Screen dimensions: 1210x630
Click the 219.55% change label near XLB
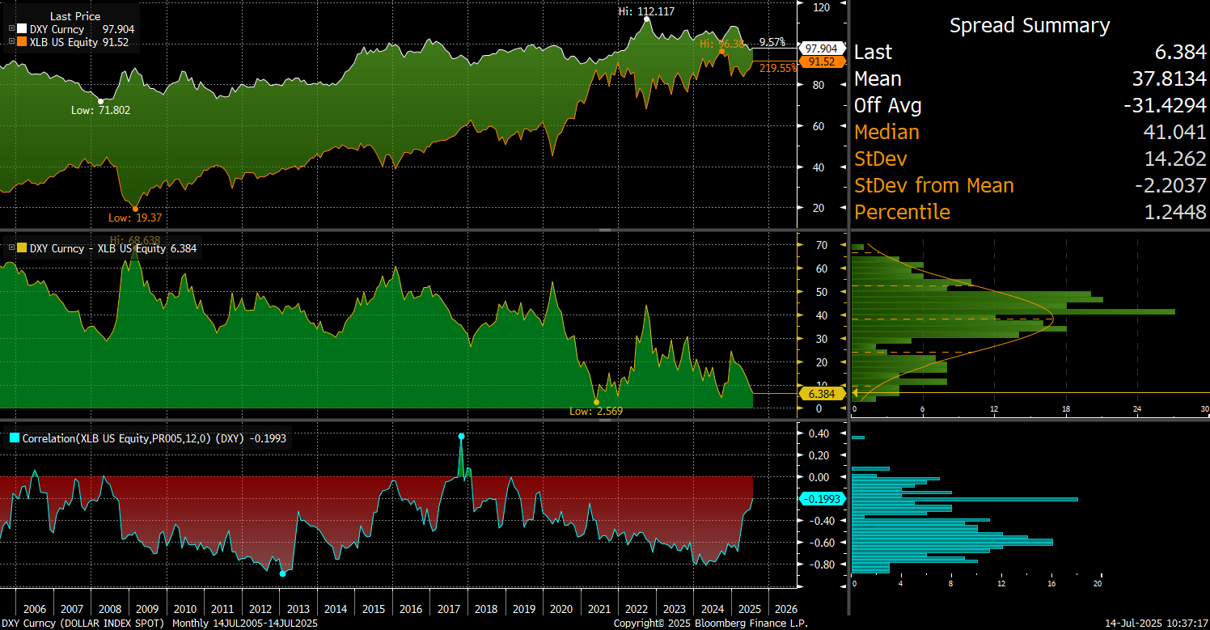coord(777,69)
